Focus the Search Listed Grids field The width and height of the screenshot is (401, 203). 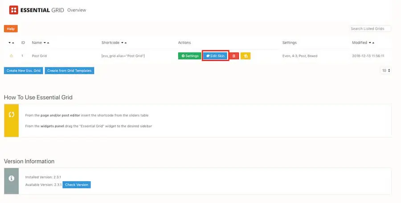[370, 28]
